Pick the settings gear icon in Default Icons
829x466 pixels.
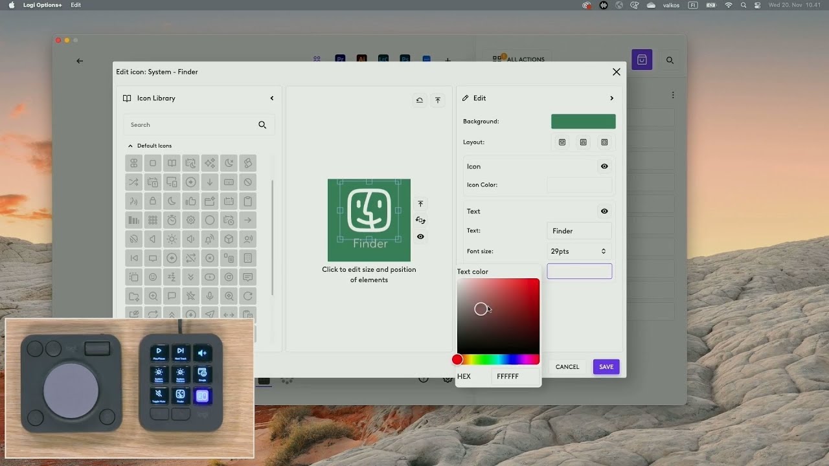click(190, 220)
